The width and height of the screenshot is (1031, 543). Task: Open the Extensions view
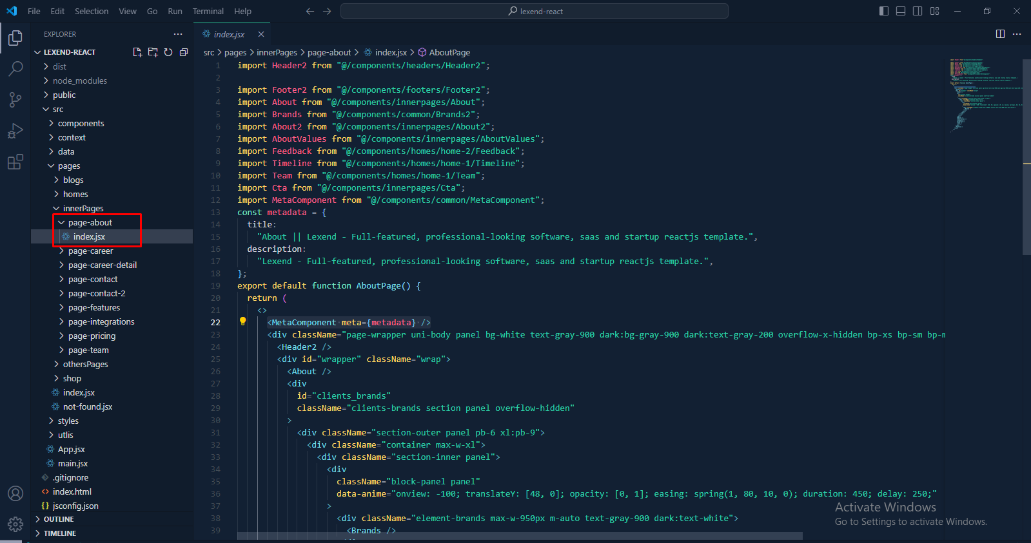point(15,162)
